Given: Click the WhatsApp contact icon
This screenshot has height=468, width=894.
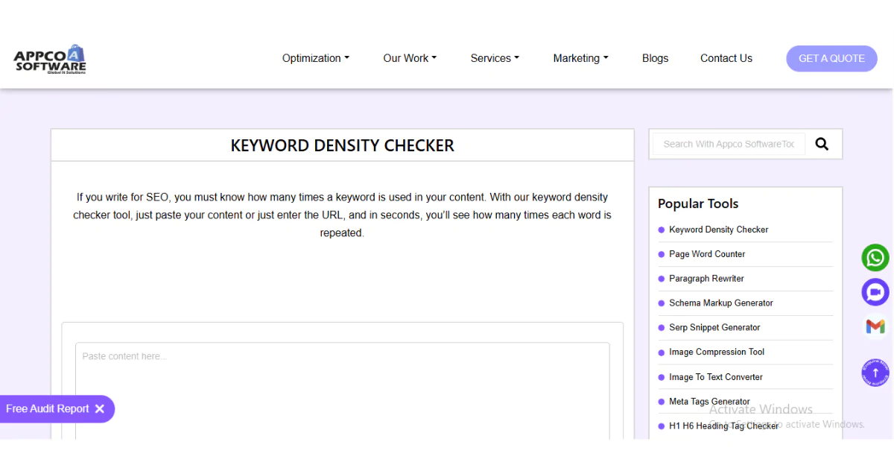Looking at the screenshot, I should [x=875, y=257].
